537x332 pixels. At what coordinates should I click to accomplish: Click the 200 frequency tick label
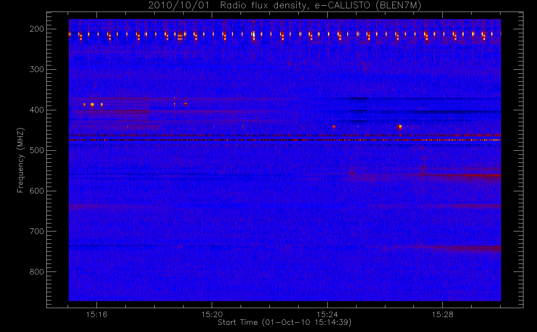[x=37, y=29]
